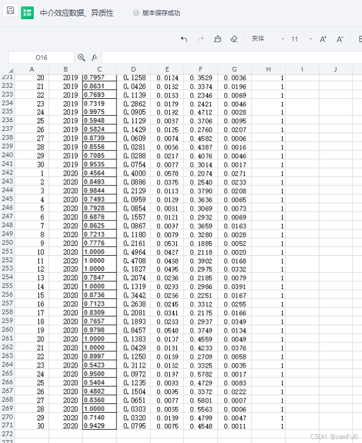The width and height of the screenshot is (362, 443).
Task: Click cell containing 0.0376
Action: click(235, 348)
